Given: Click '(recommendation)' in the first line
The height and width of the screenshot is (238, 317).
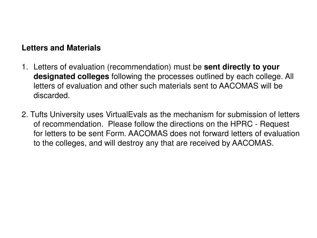Looking at the screenshot, I should (x=139, y=67).
